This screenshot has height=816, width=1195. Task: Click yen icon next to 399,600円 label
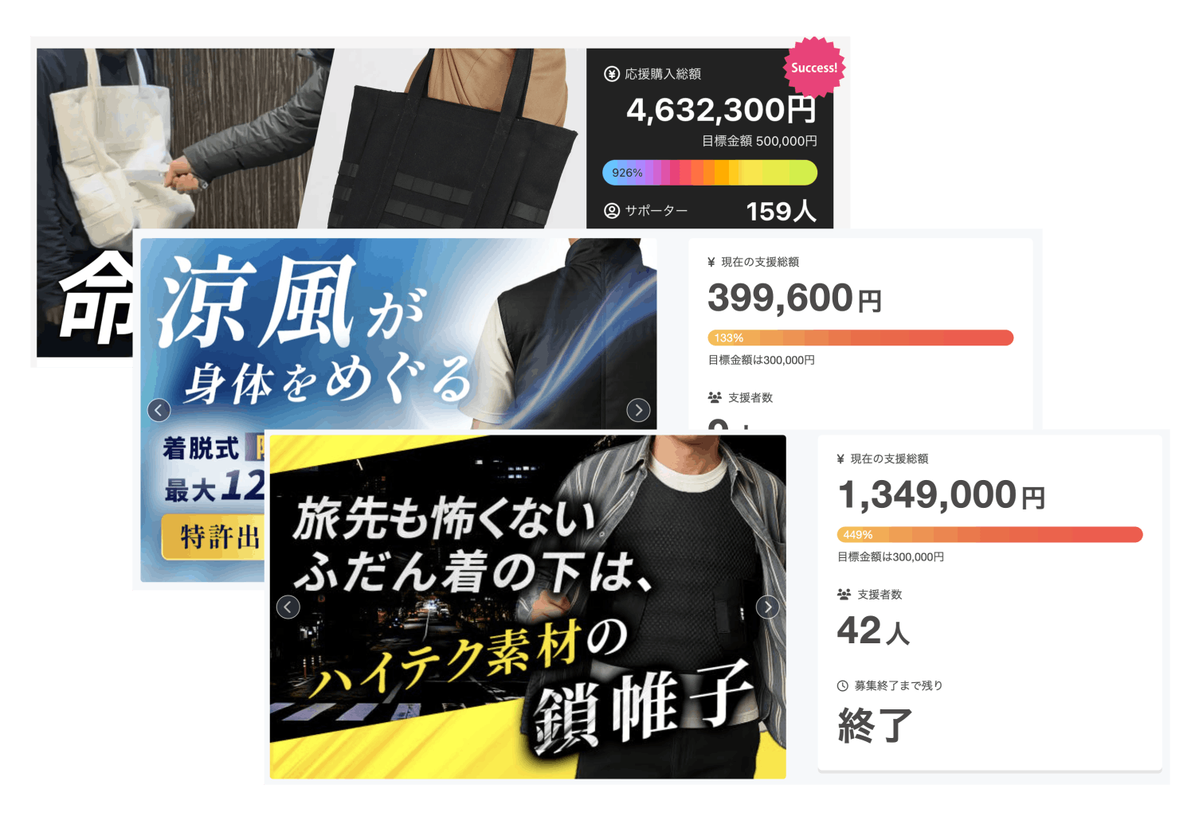[x=711, y=262]
